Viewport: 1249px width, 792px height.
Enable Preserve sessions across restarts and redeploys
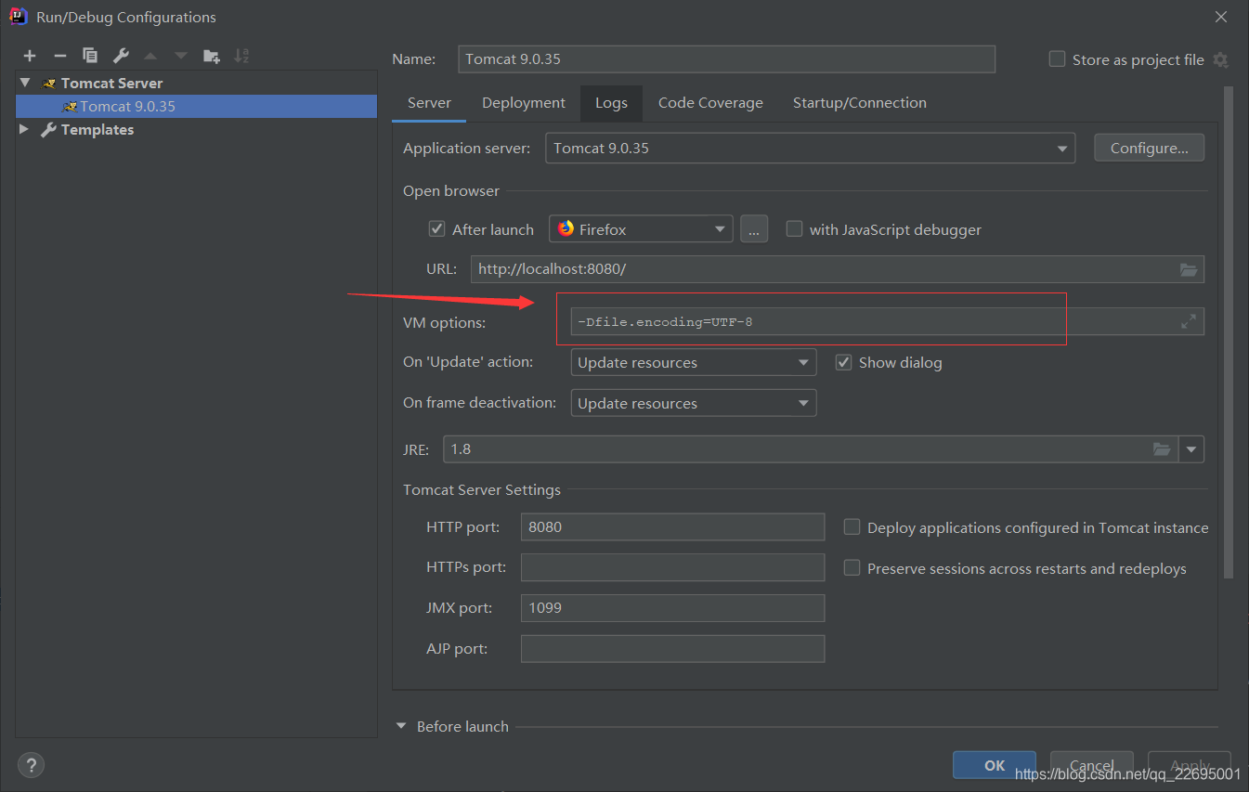(x=852, y=567)
